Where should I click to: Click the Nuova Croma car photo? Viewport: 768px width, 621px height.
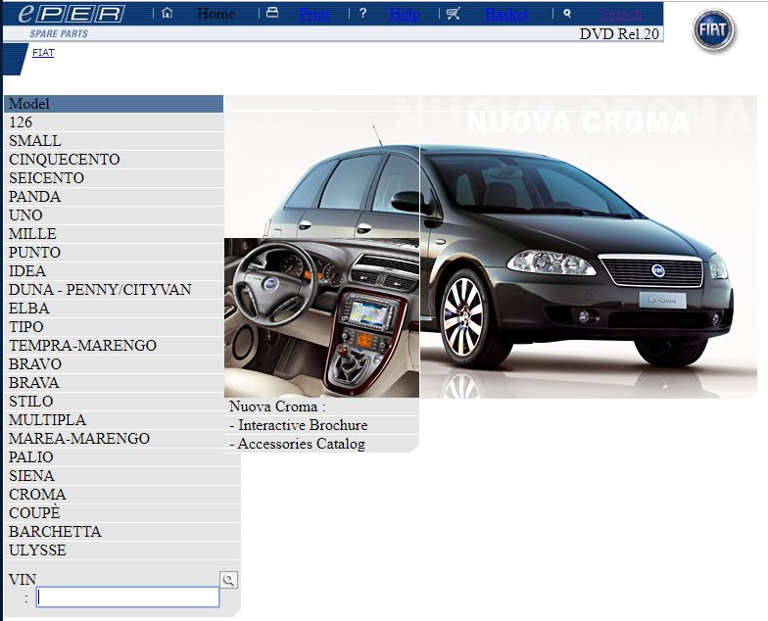[x=588, y=247]
